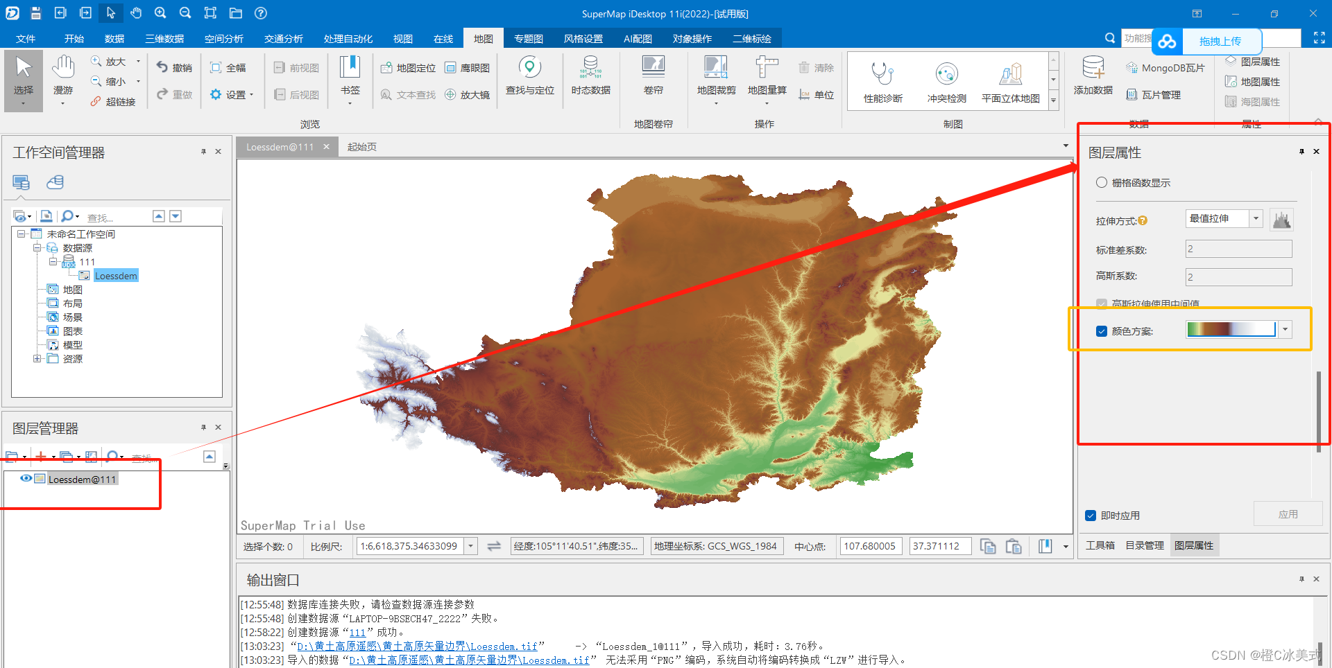The width and height of the screenshot is (1332, 668).
Task: Select the 栅格函数显示 radio button
Action: (1101, 182)
